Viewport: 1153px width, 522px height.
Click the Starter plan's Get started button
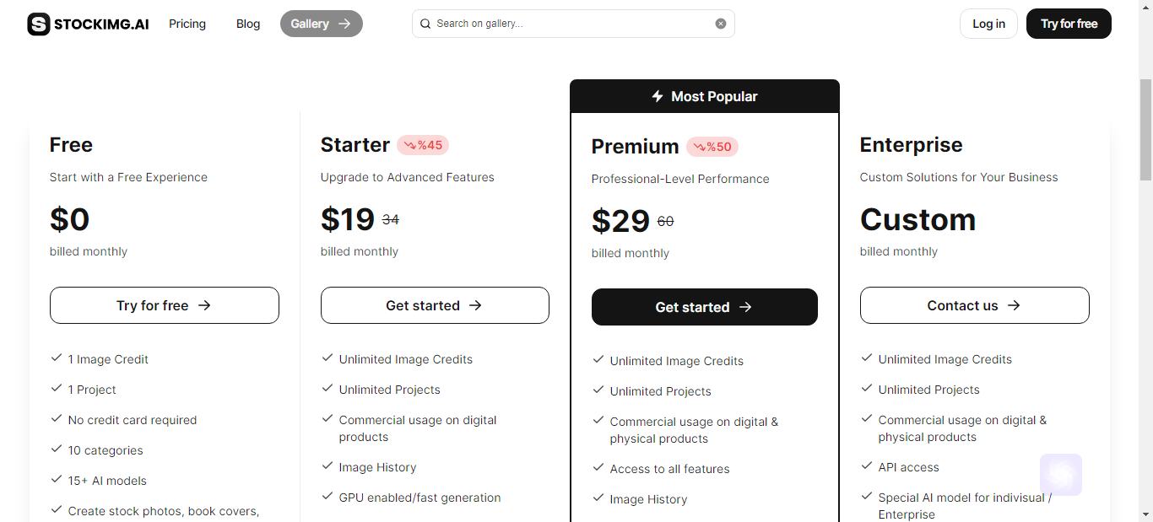coord(435,305)
